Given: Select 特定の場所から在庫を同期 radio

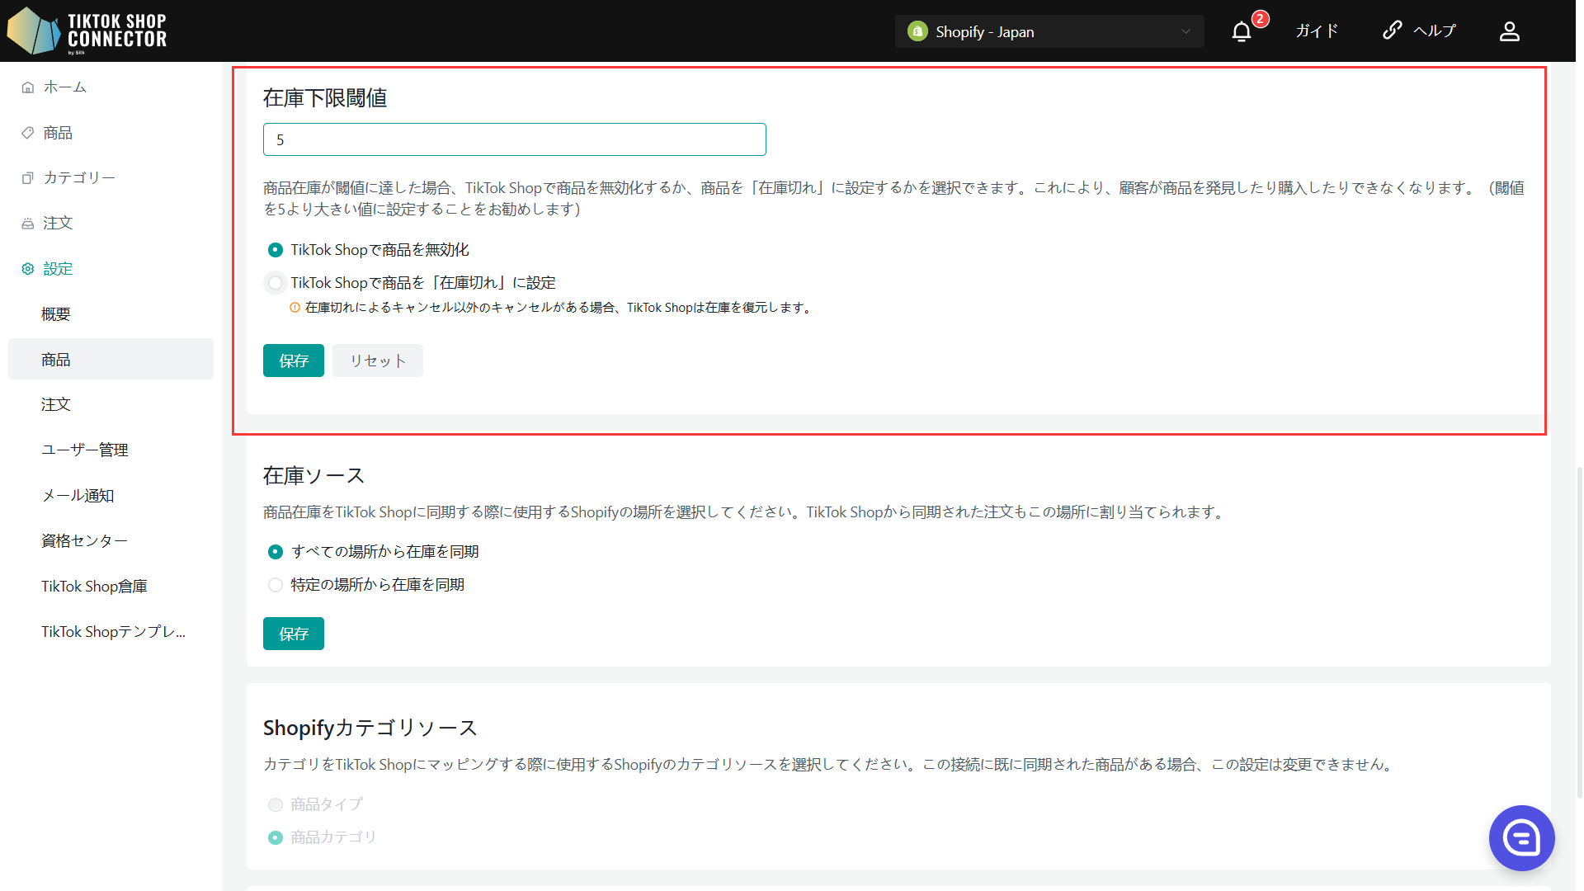Looking at the screenshot, I should pyautogui.click(x=276, y=585).
